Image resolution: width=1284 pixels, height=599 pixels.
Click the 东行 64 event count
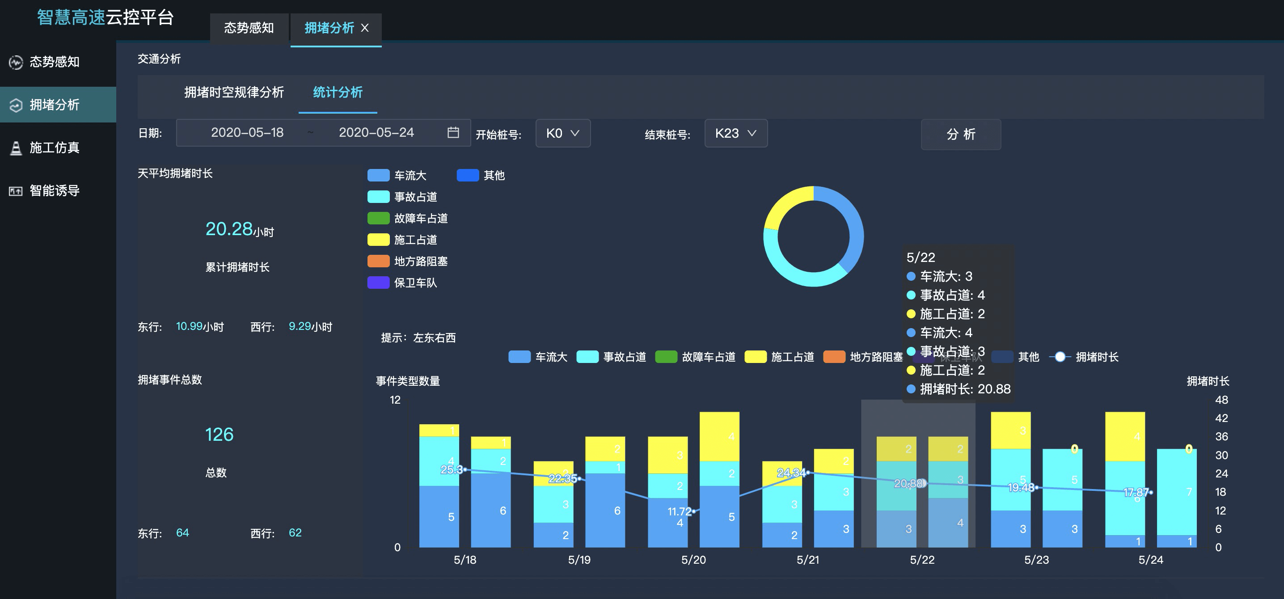[x=182, y=533]
